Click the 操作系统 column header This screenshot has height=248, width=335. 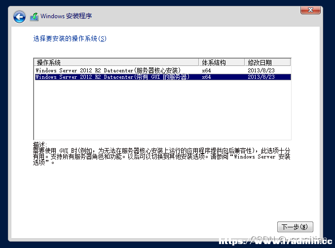(116, 62)
